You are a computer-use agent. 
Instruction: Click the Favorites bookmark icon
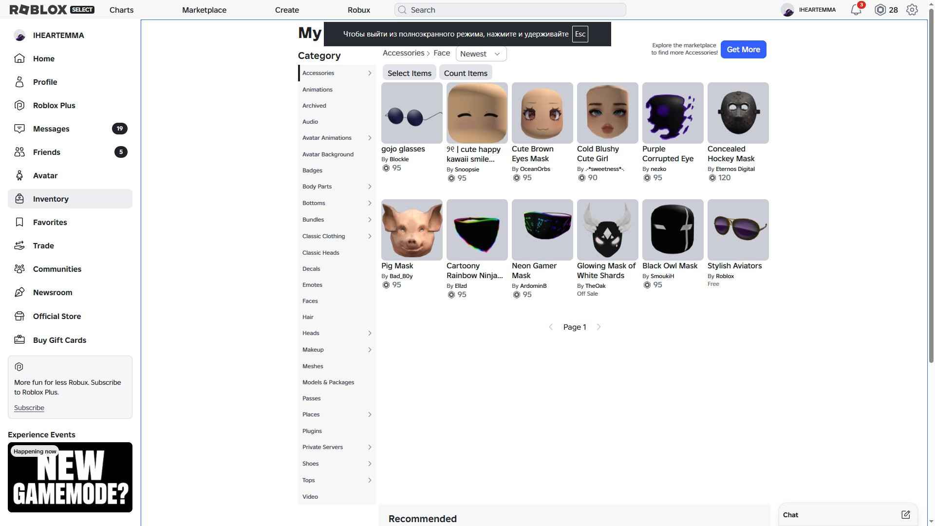19,222
